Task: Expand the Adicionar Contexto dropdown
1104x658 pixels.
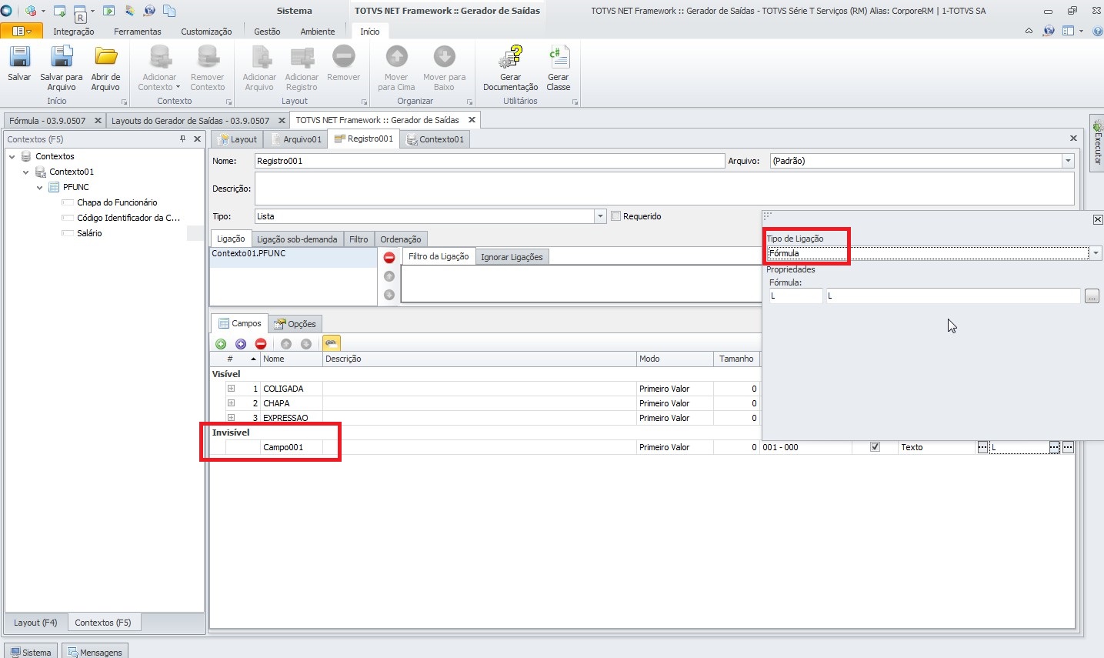Action: (178, 87)
